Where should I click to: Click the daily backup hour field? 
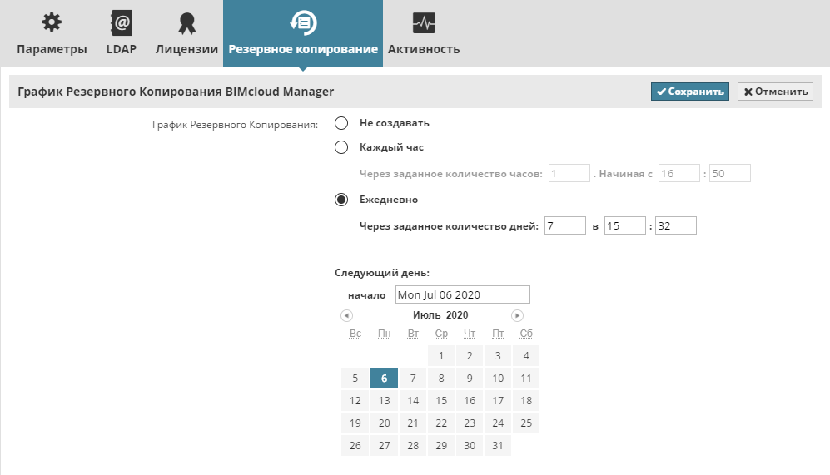(625, 225)
